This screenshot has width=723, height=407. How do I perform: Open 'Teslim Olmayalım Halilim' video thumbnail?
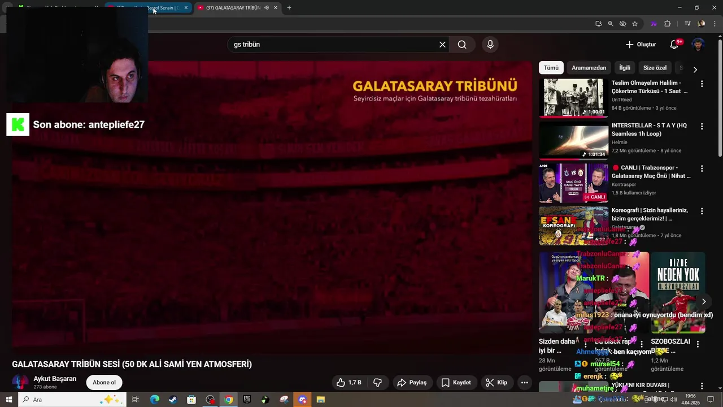click(x=573, y=98)
